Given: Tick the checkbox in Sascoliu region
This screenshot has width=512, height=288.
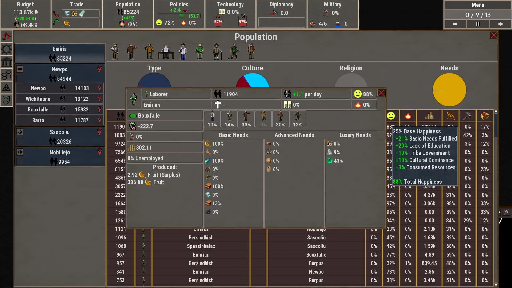Looking at the screenshot, I should (20, 141).
